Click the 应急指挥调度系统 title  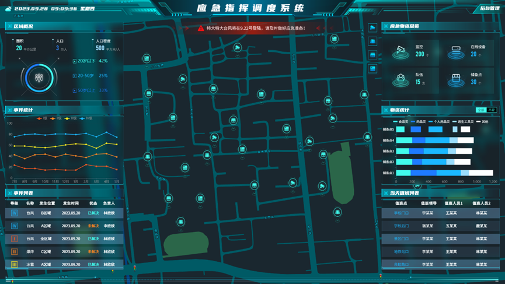(x=250, y=8)
